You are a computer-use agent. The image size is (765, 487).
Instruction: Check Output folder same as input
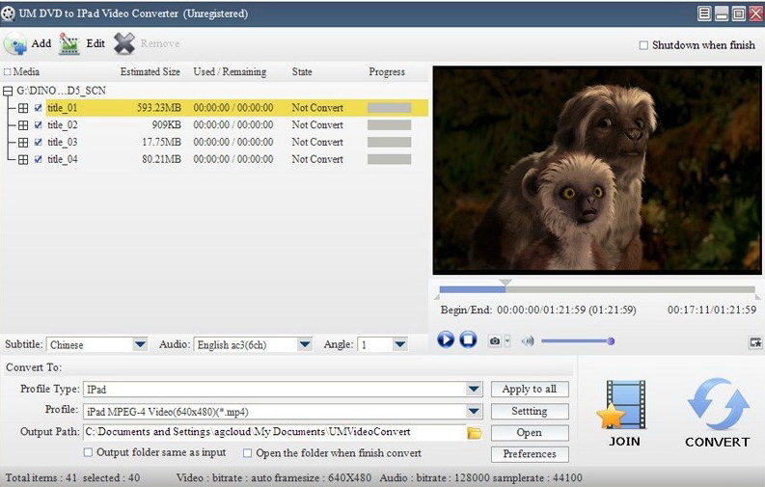89,452
